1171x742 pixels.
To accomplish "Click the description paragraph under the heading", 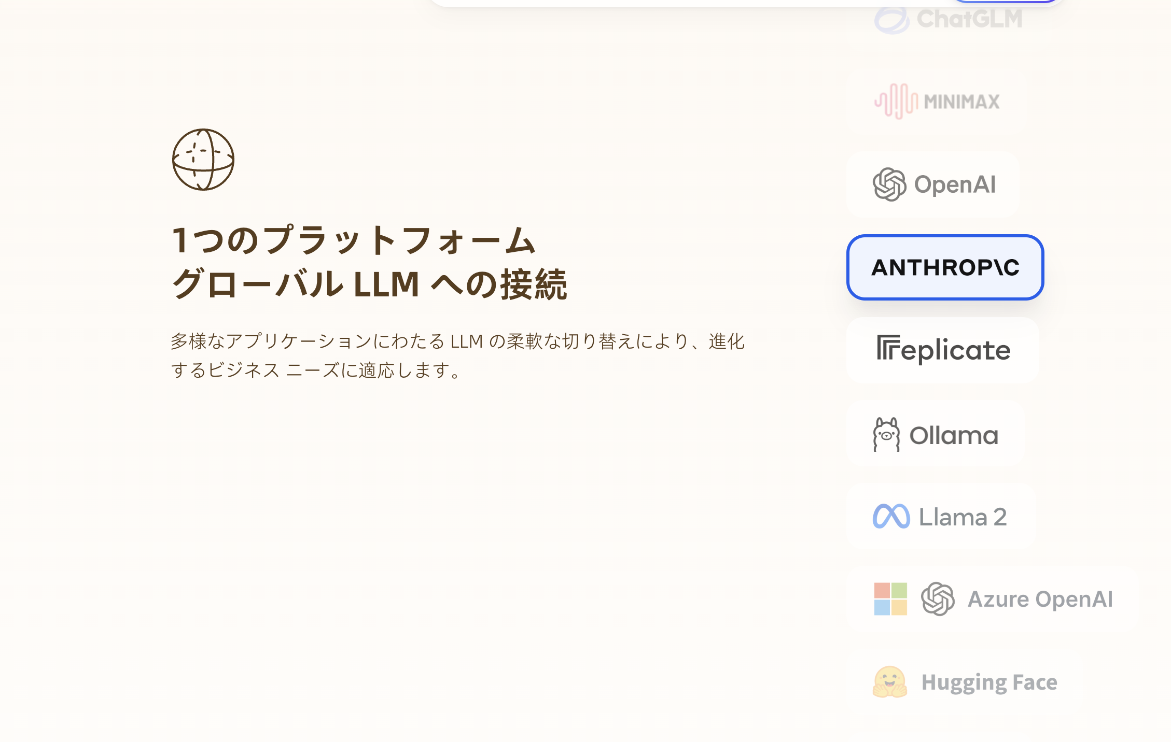I will click(457, 355).
